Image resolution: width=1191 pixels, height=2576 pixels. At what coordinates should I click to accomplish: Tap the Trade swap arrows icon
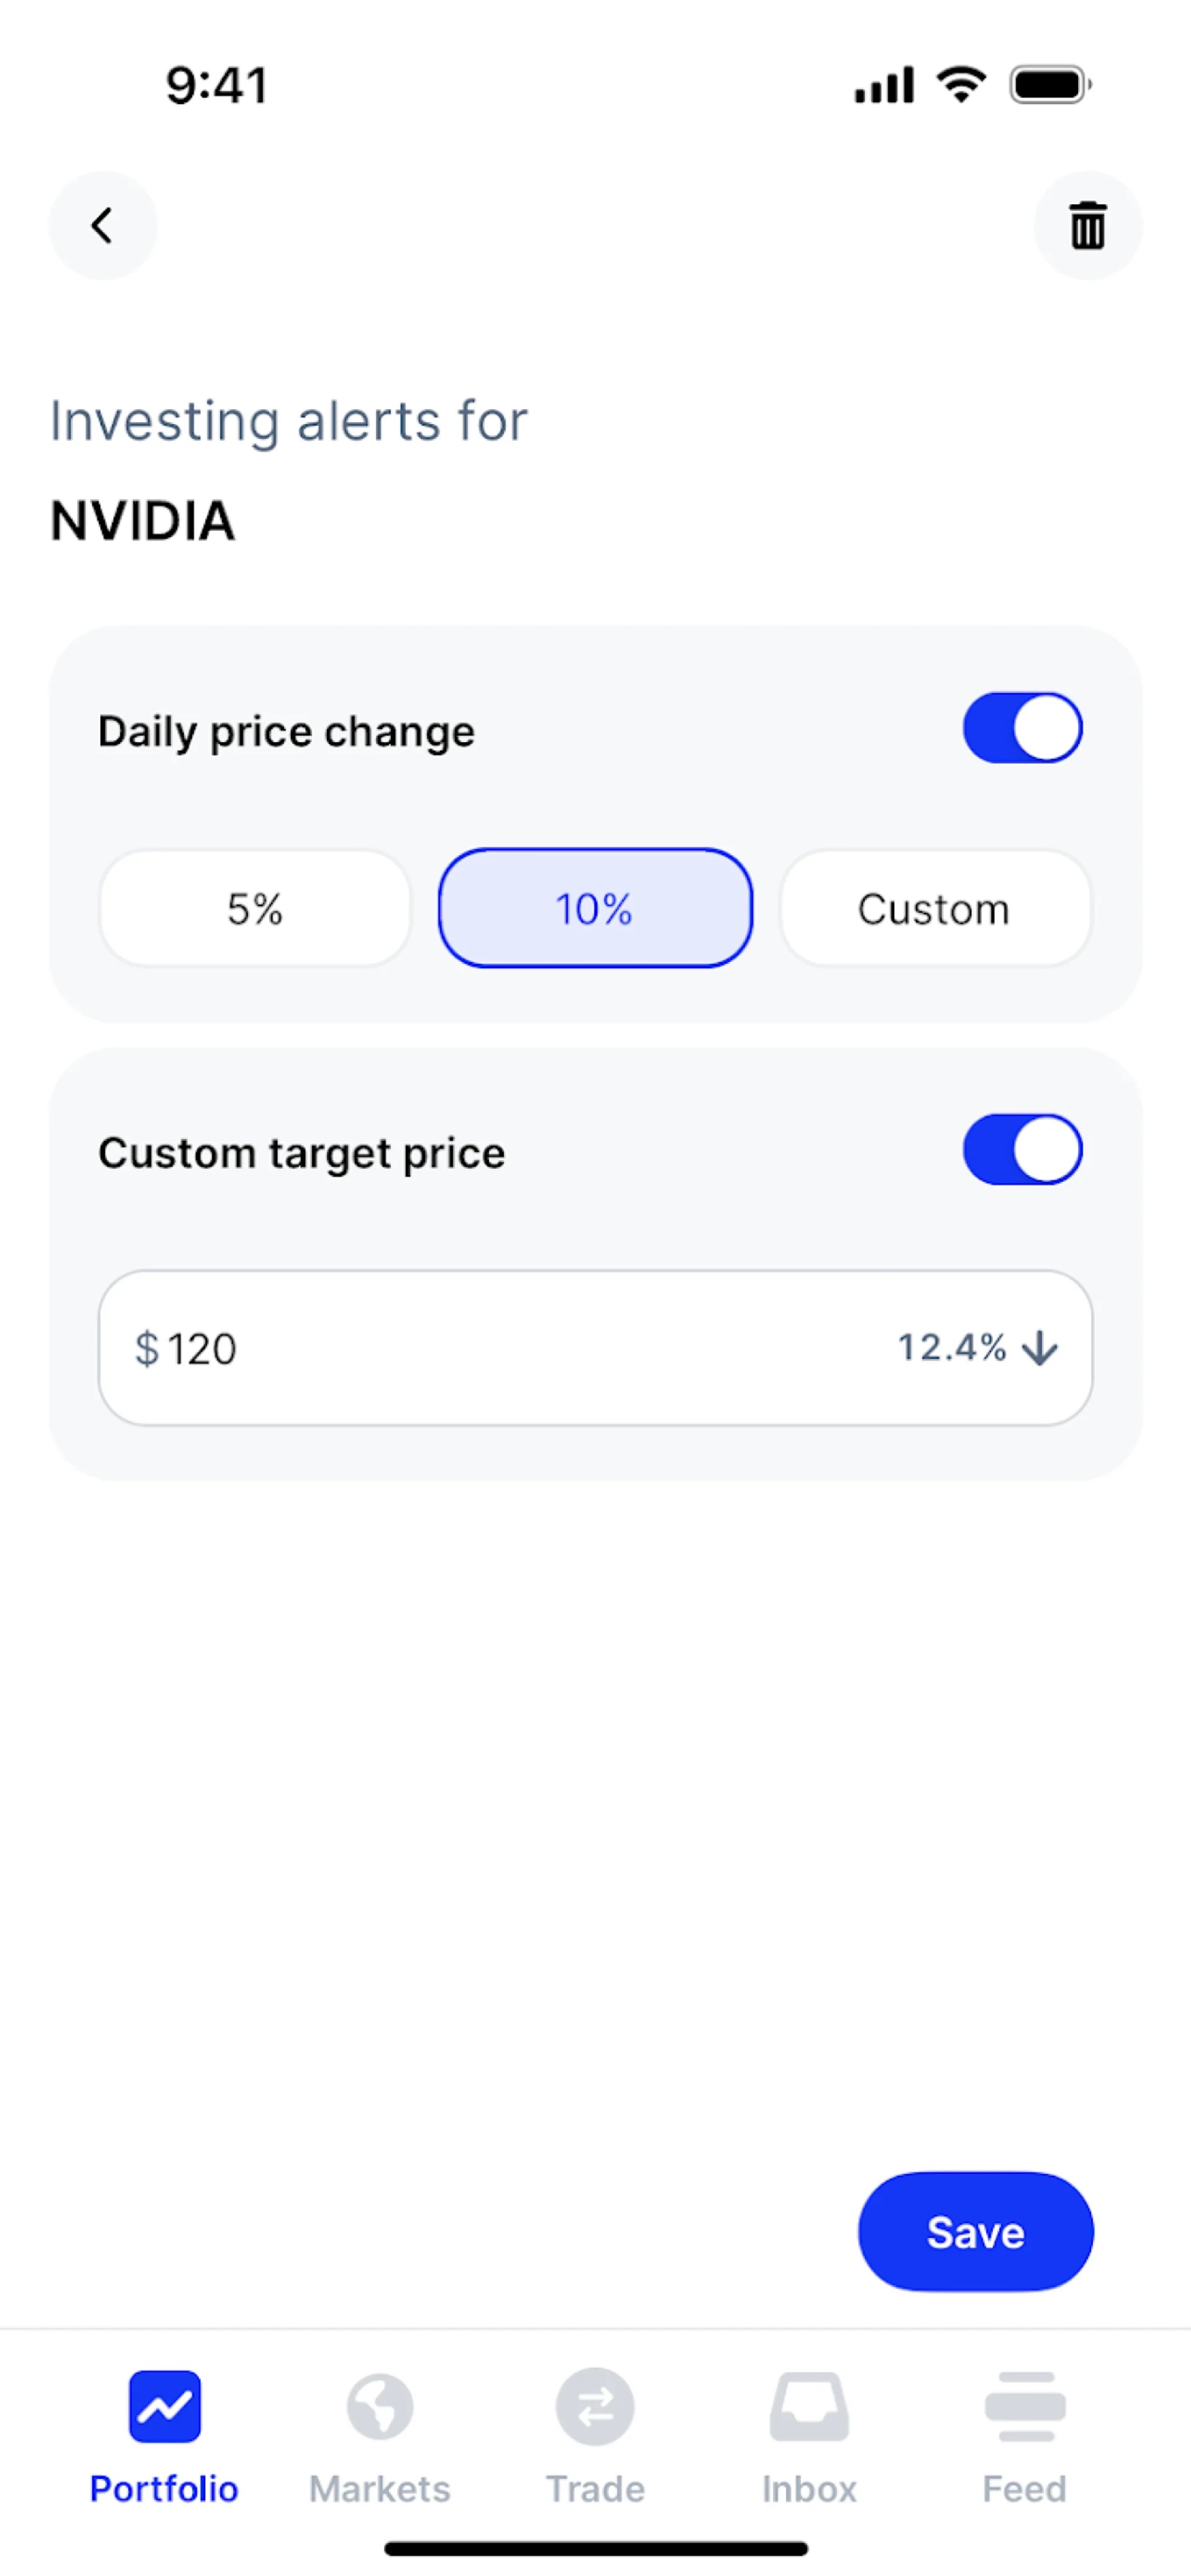tap(595, 2406)
